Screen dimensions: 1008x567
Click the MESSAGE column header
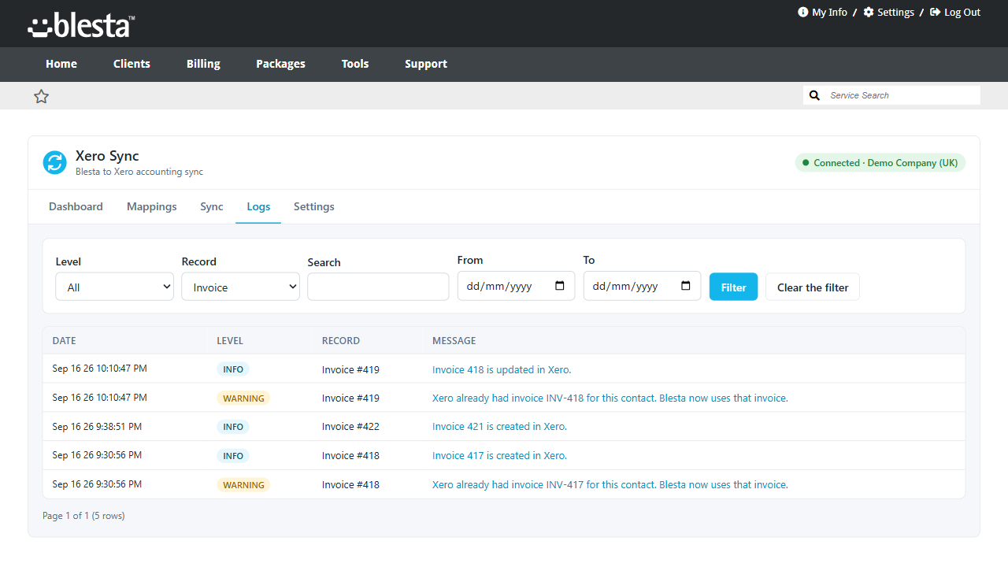coord(454,341)
